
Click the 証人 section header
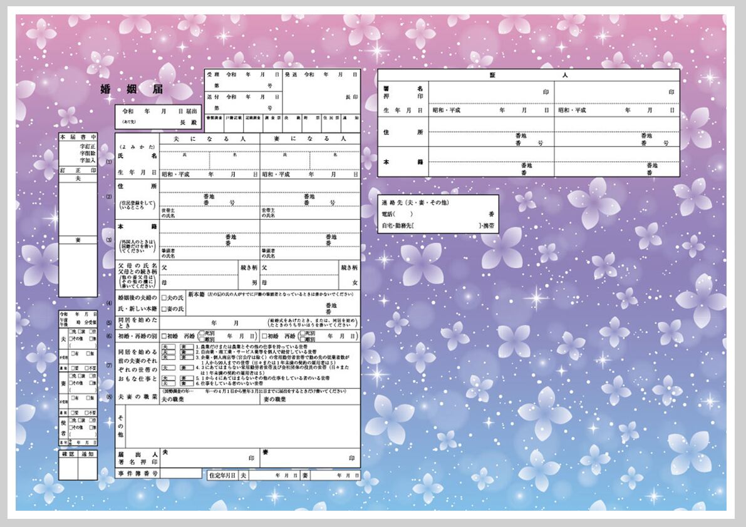[x=529, y=75]
